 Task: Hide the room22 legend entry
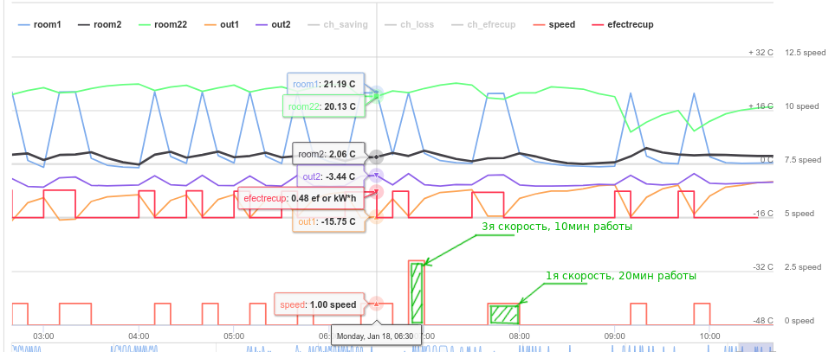tap(163, 24)
